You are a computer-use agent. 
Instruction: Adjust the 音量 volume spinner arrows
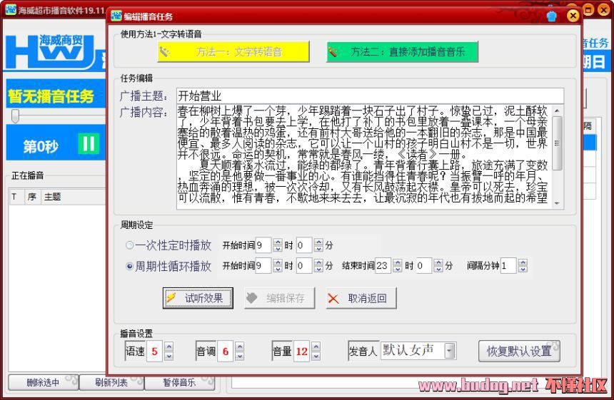point(316,351)
